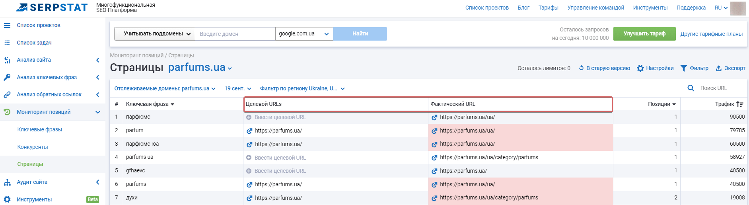Expand the Анализ обратных ссылок chevron
Viewport: 749px width, 205px height.
98,95
